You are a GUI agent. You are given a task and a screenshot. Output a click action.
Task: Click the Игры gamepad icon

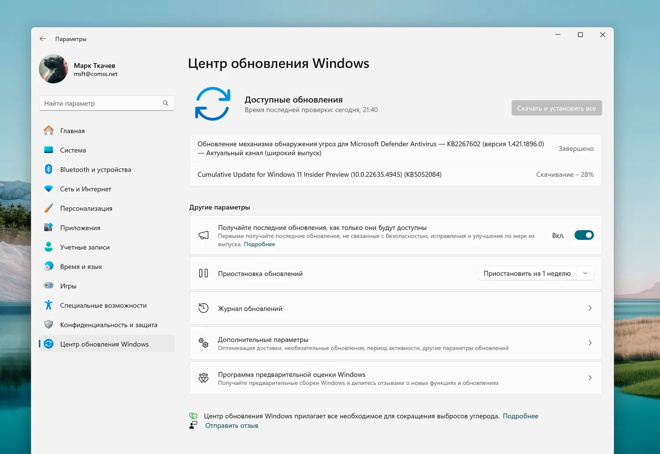pos(48,286)
